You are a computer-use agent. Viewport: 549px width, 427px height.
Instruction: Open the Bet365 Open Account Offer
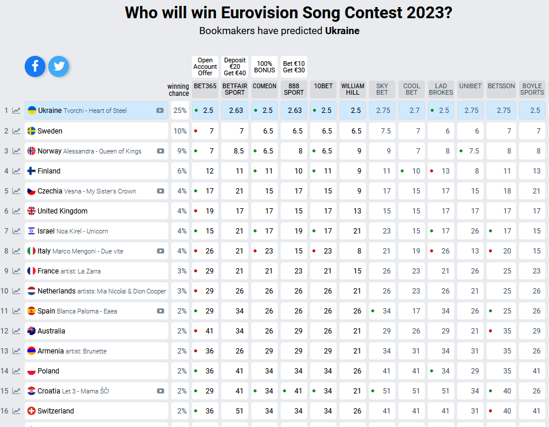pos(205,66)
